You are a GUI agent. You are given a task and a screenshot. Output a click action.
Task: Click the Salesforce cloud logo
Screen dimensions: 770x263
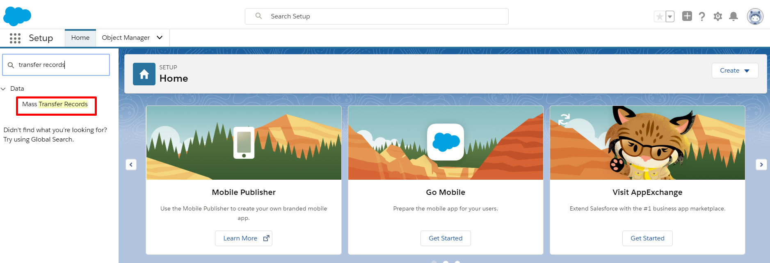point(17,16)
